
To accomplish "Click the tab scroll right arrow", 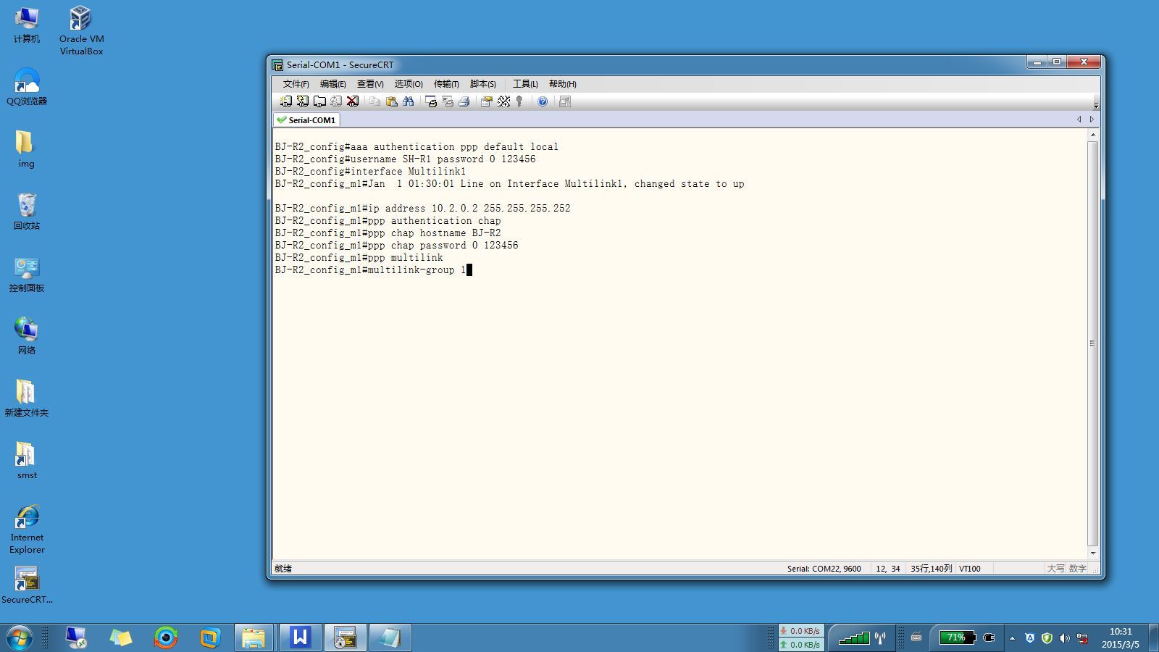I will tap(1092, 120).
